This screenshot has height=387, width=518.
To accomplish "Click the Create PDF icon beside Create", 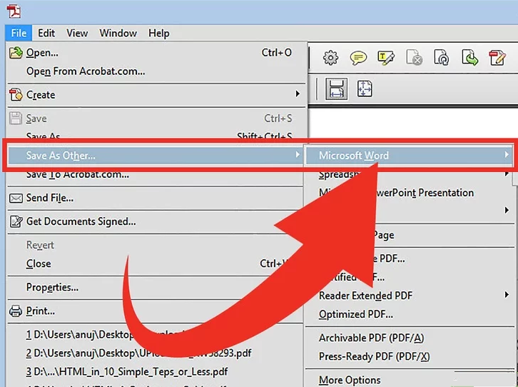I will click(x=16, y=95).
